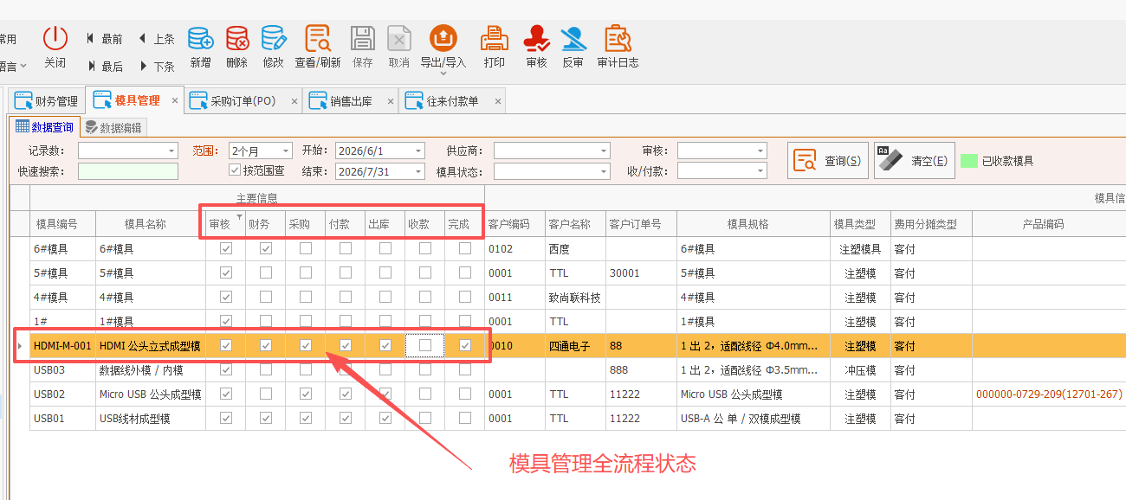
Task: Click the 查询(S) search button
Action: tap(828, 161)
